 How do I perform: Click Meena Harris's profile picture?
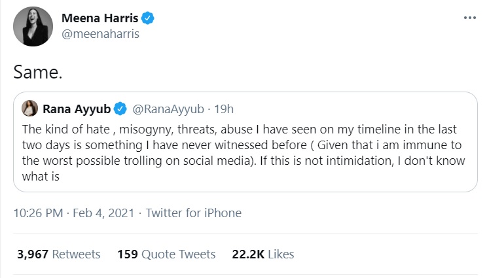coord(29,27)
